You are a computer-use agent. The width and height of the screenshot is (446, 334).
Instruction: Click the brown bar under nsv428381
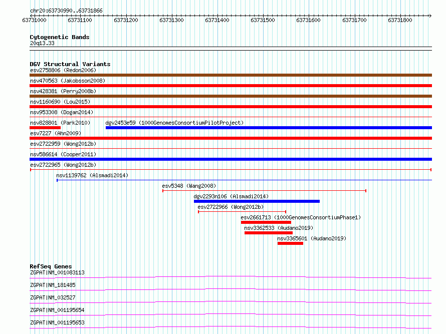click(x=231, y=96)
